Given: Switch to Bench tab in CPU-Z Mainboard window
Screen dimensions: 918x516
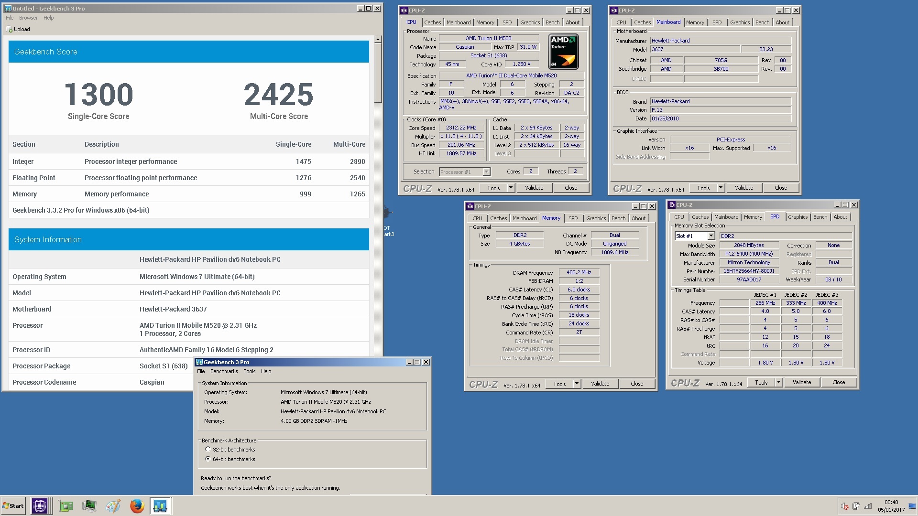Looking at the screenshot, I should coord(762,22).
